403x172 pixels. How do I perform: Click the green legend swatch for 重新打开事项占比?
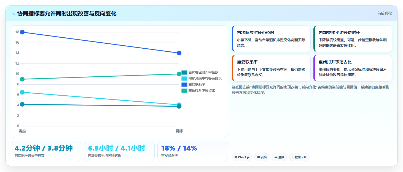tap(184, 90)
